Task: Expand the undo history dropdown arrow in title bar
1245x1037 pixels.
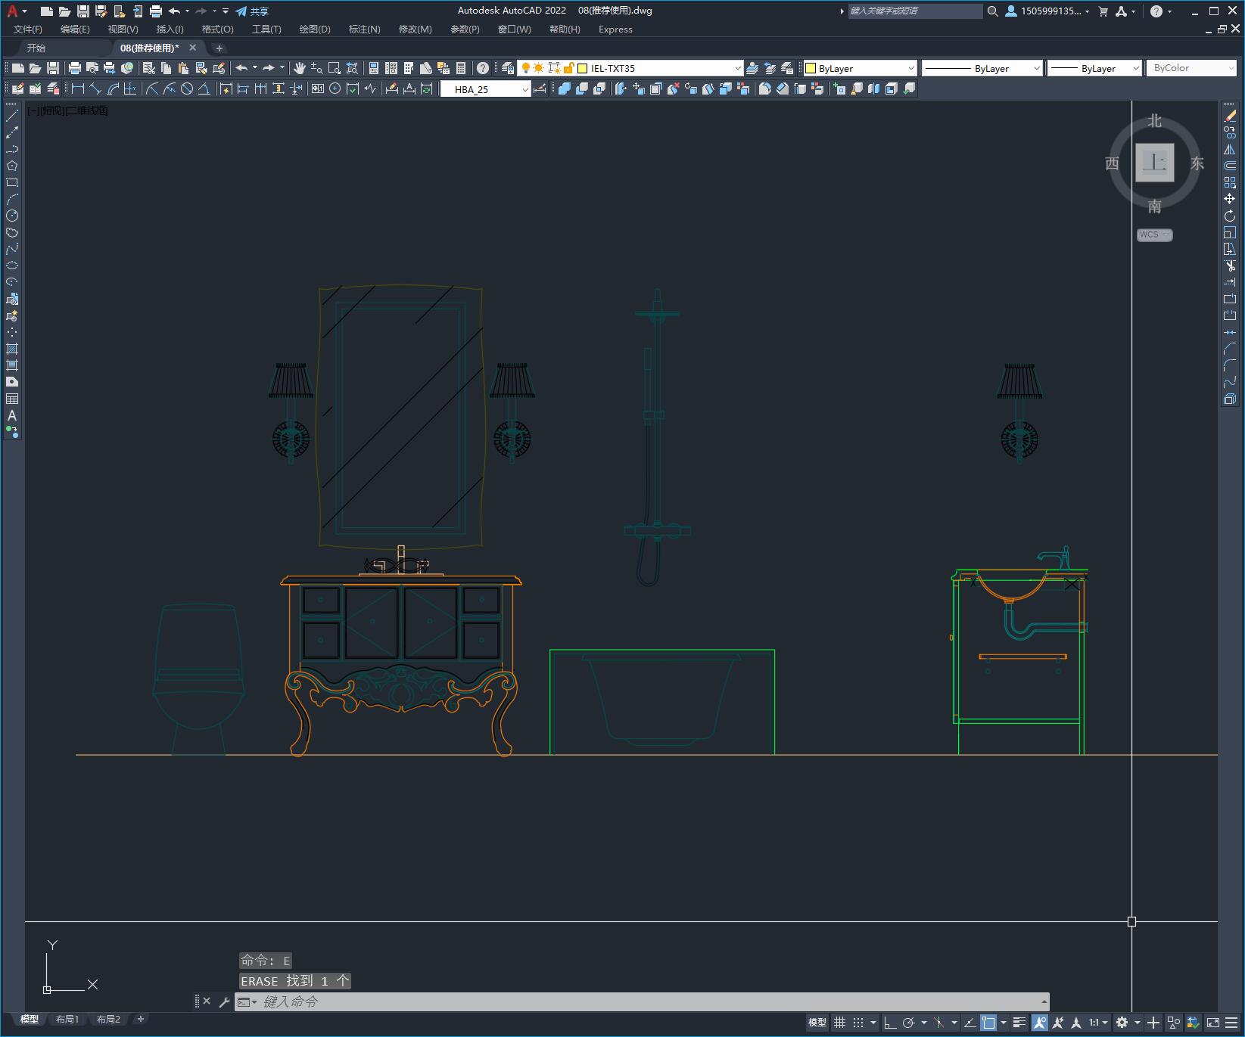Action: click(188, 11)
